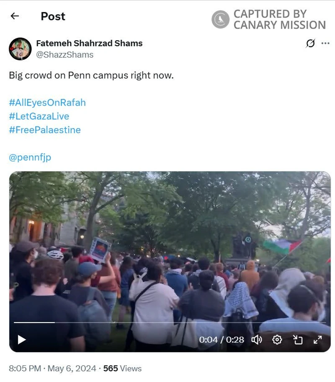This screenshot has height=382, width=335.
Task: Click the Canary Mission logo watermark
Action: (x=220, y=19)
